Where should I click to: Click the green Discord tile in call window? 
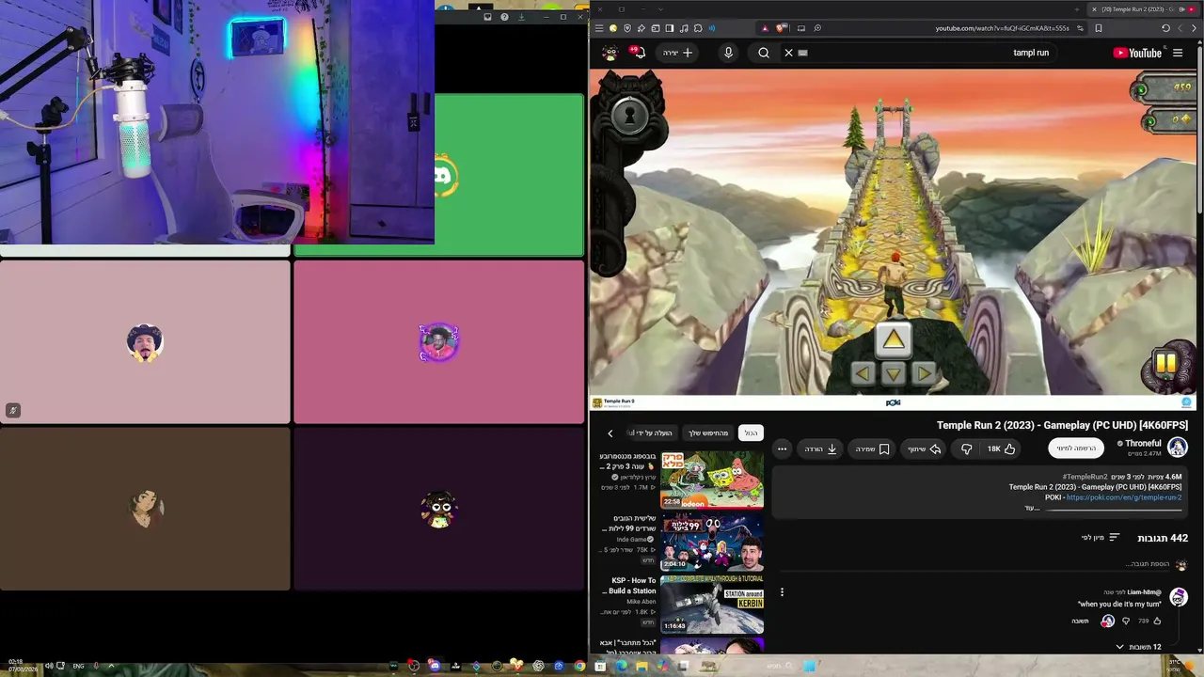point(439,175)
